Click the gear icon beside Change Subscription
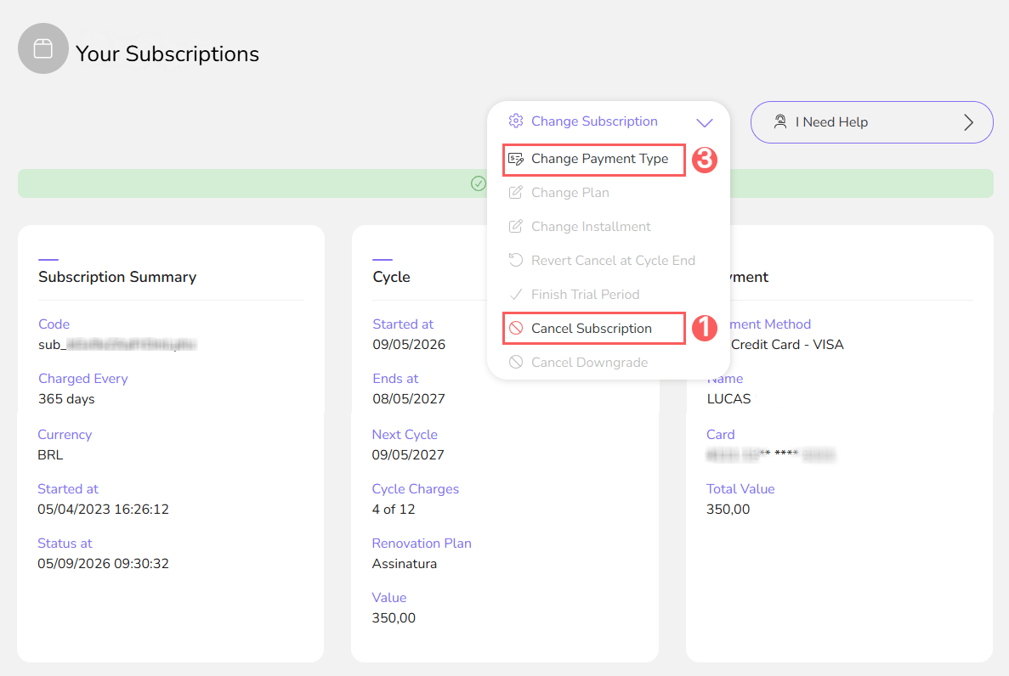 tap(516, 121)
